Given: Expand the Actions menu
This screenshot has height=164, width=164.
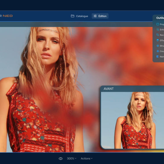Looking at the screenshot, I should click(x=87, y=158).
